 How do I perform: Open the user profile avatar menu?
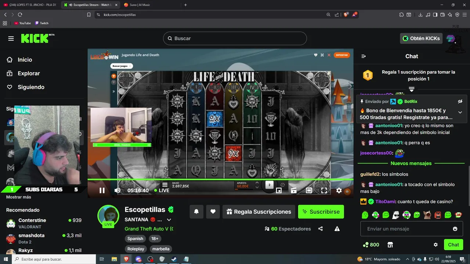451,38
